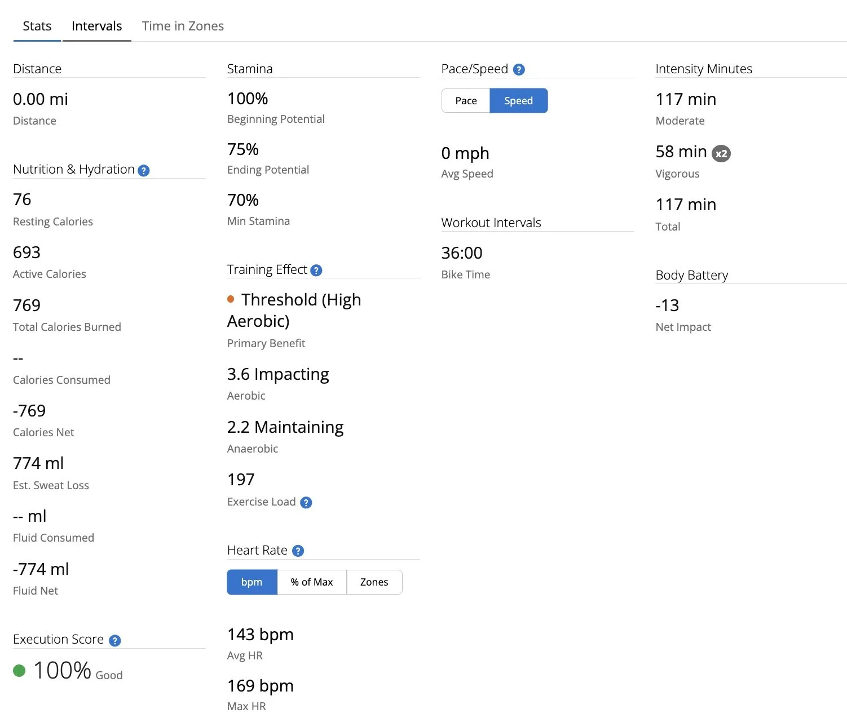The width and height of the screenshot is (847, 718).
Task: Click the x2 vigorous multiplier badge
Action: (x=721, y=153)
